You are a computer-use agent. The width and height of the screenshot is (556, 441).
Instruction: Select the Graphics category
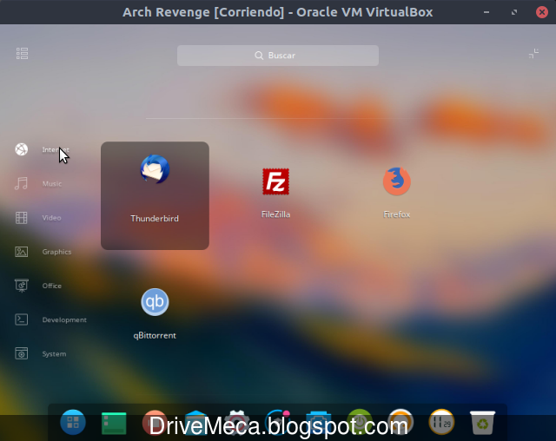tap(43, 252)
